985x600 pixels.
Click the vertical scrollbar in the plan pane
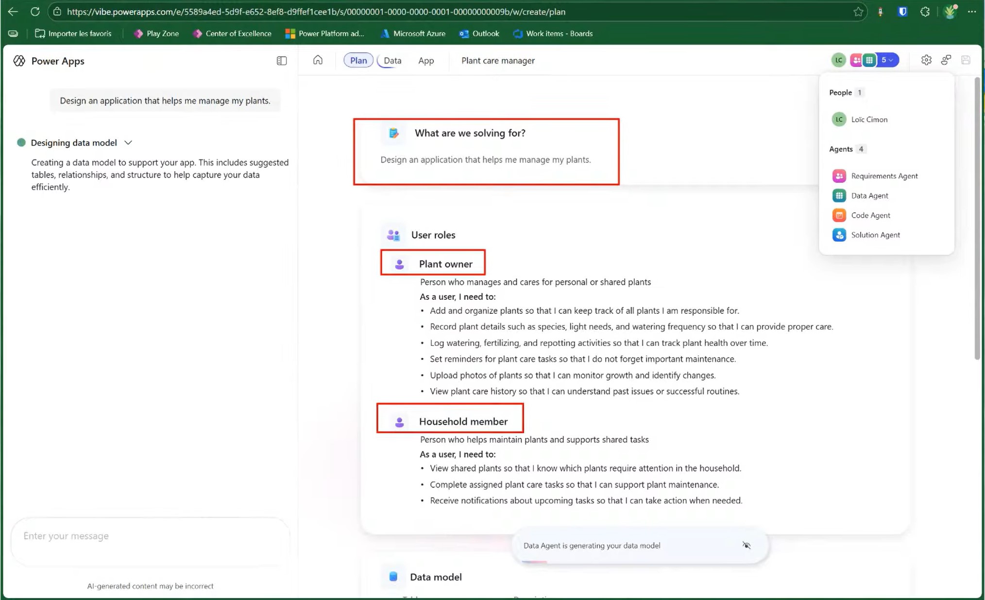(977, 218)
